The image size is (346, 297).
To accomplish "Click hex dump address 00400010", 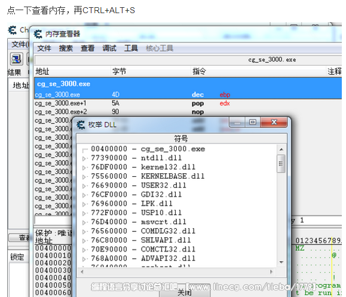I will point(53,256).
